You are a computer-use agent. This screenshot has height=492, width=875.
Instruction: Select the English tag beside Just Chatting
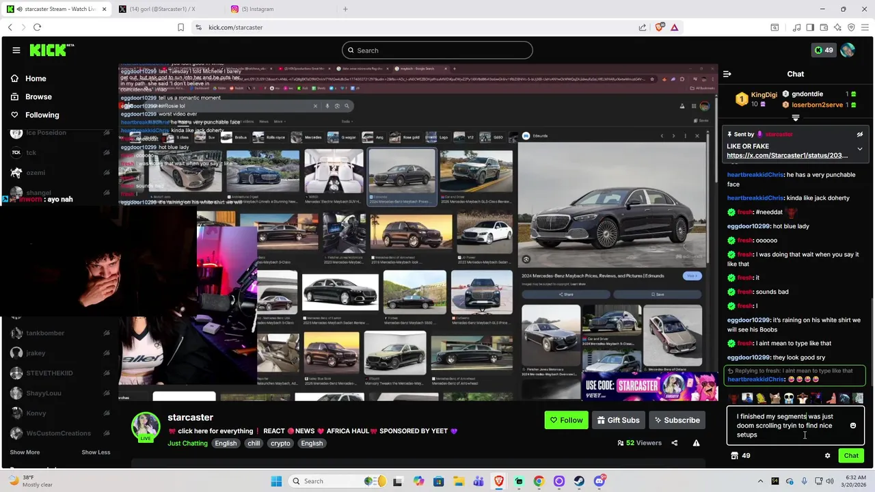(x=226, y=443)
